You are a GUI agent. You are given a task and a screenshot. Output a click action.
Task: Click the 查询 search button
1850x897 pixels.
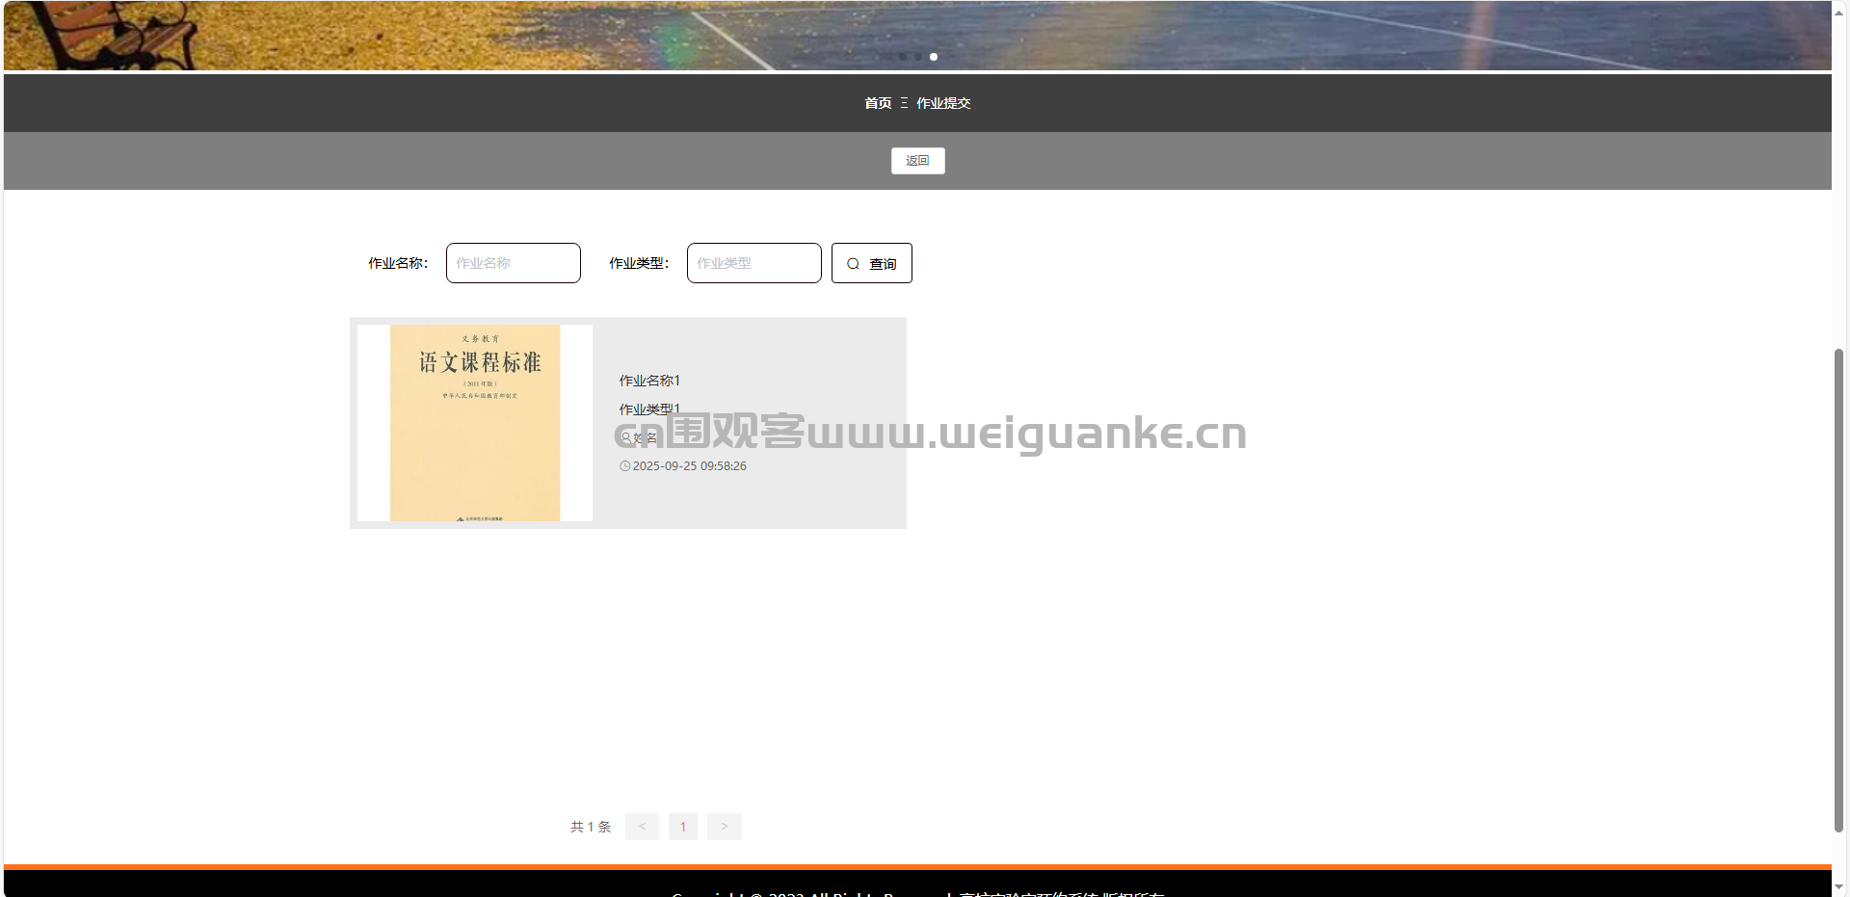pos(872,263)
